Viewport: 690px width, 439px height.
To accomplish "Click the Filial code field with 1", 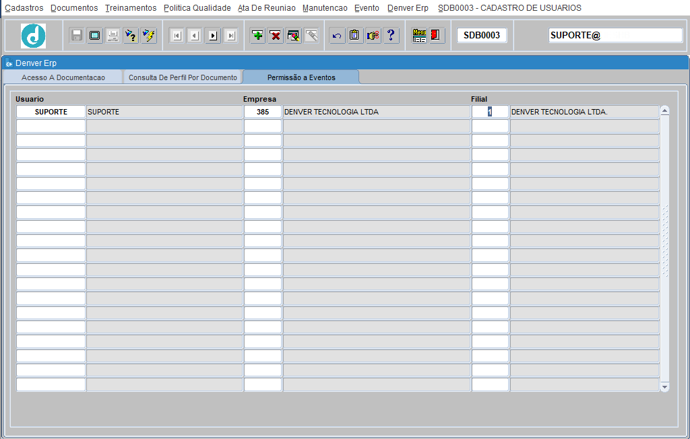I will 490,112.
